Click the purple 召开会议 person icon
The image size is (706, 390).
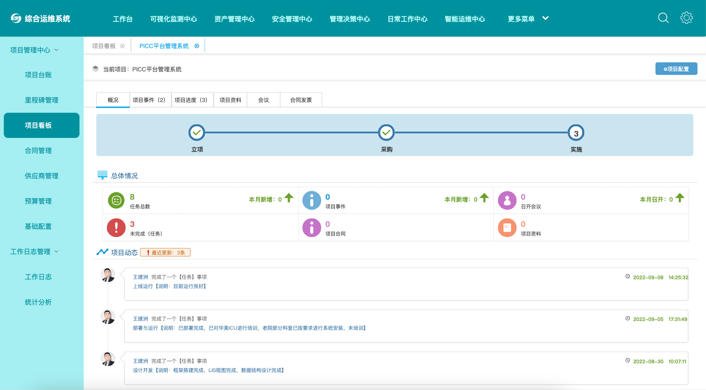pos(507,200)
